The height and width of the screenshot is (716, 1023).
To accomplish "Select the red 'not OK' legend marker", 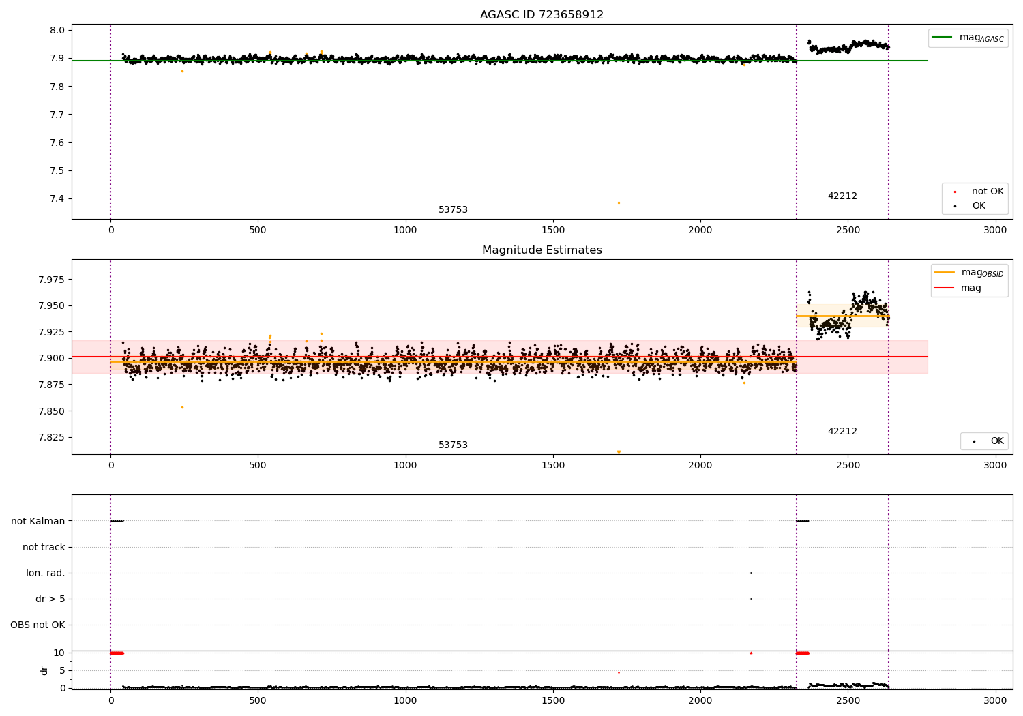I will pyautogui.click(x=955, y=192).
